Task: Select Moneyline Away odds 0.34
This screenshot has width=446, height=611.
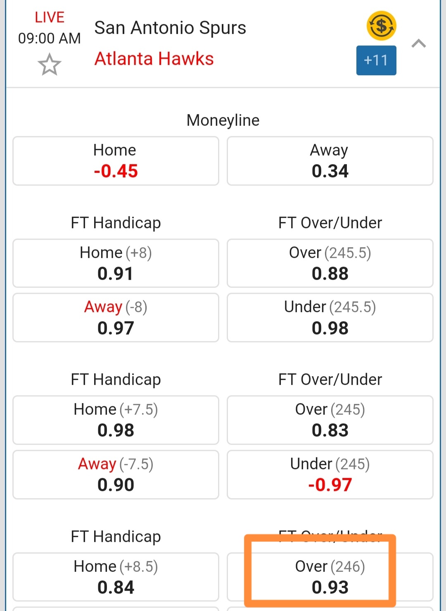Action: click(330, 161)
